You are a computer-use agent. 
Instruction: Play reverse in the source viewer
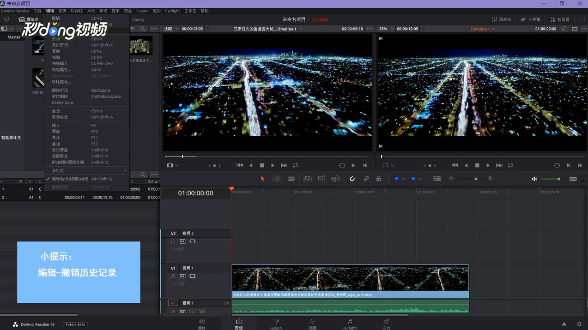pos(251,165)
